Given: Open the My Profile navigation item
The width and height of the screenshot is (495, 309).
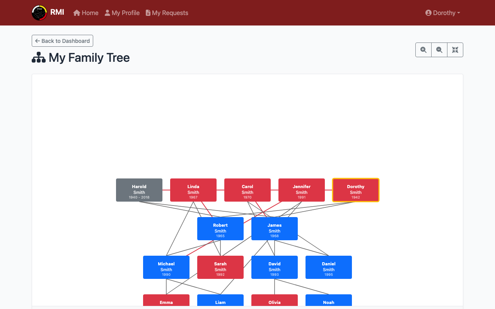Looking at the screenshot, I should click(x=125, y=13).
